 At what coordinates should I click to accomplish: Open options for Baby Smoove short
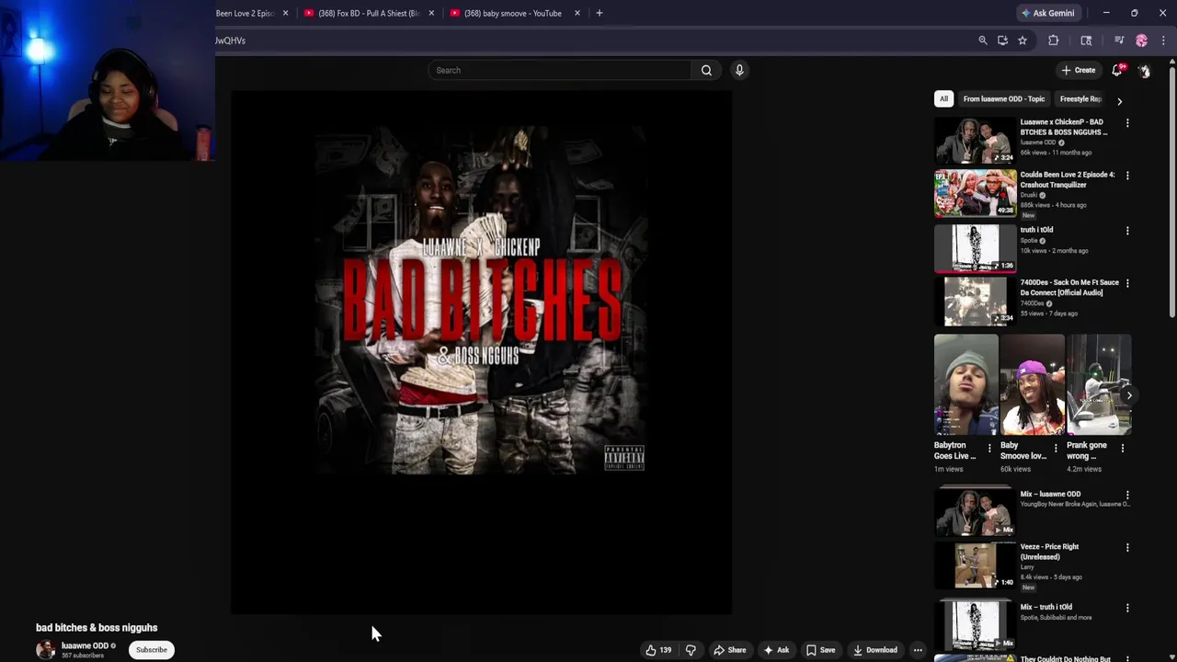click(1056, 448)
